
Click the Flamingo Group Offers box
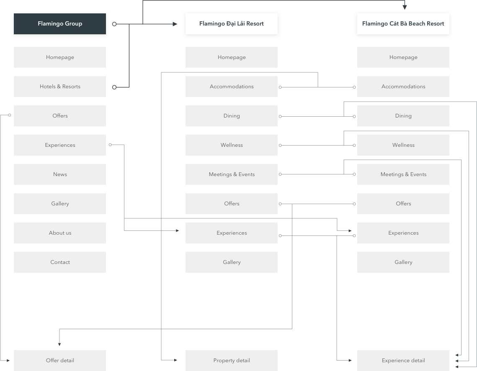[x=60, y=116]
